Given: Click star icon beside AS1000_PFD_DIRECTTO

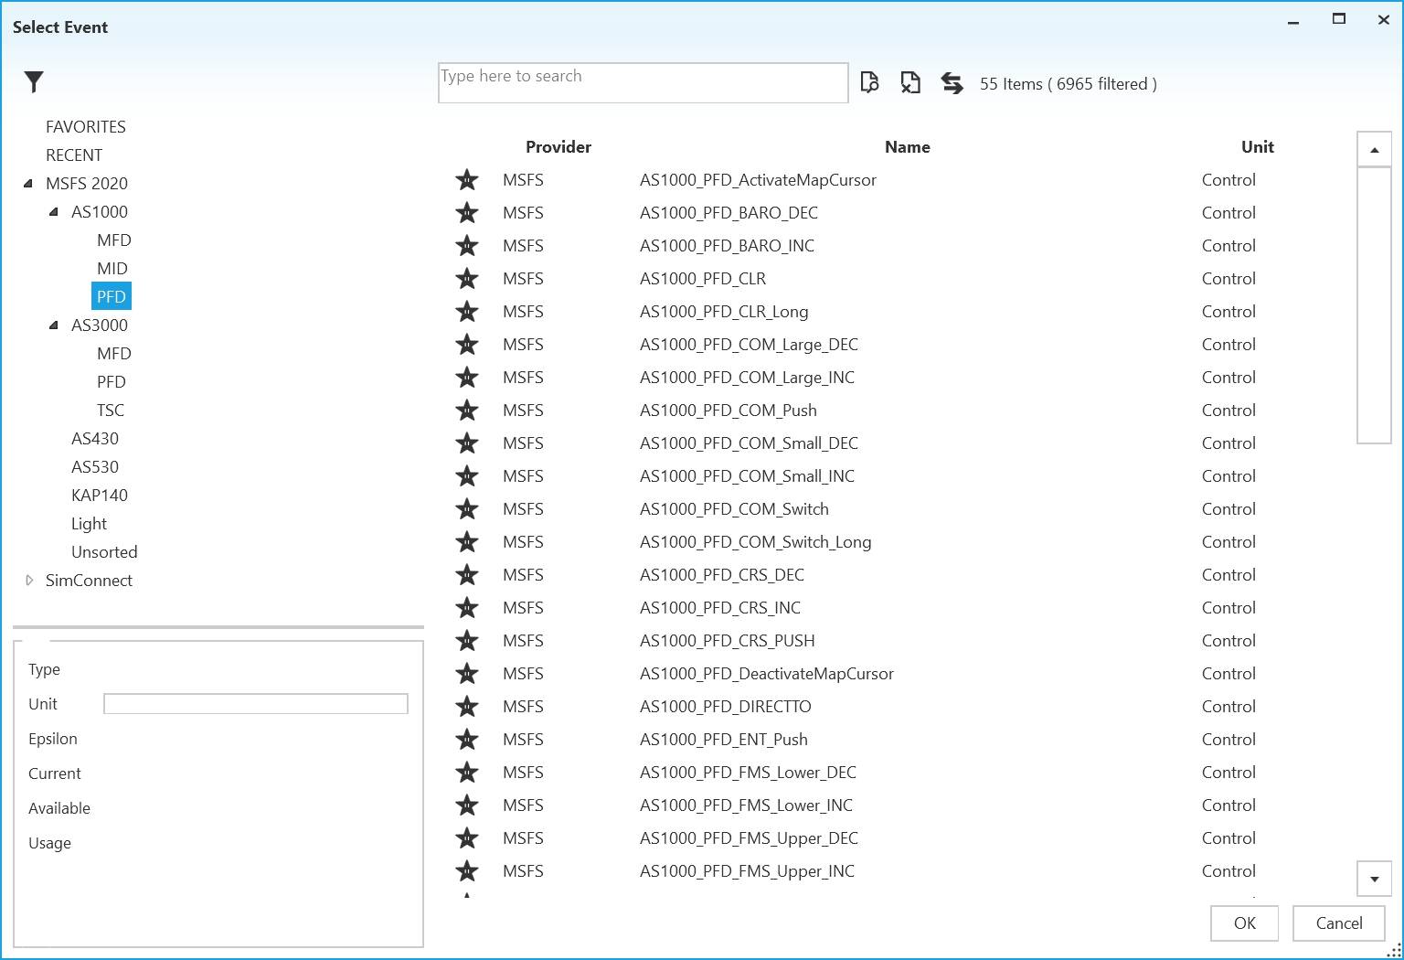Looking at the screenshot, I should pyautogui.click(x=467, y=707).
